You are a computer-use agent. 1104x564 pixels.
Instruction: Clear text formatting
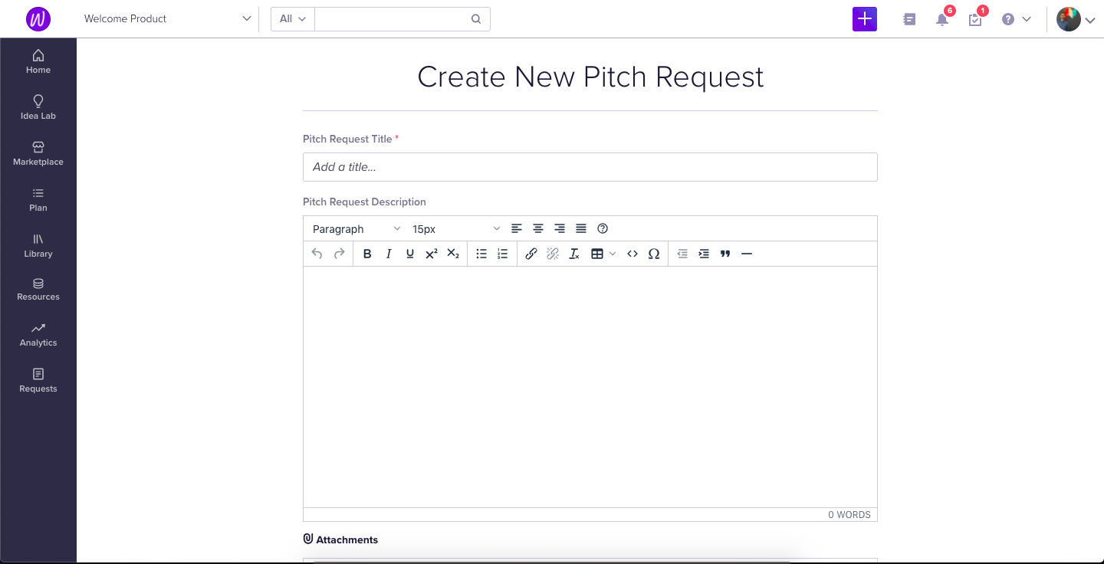(574, 254)
